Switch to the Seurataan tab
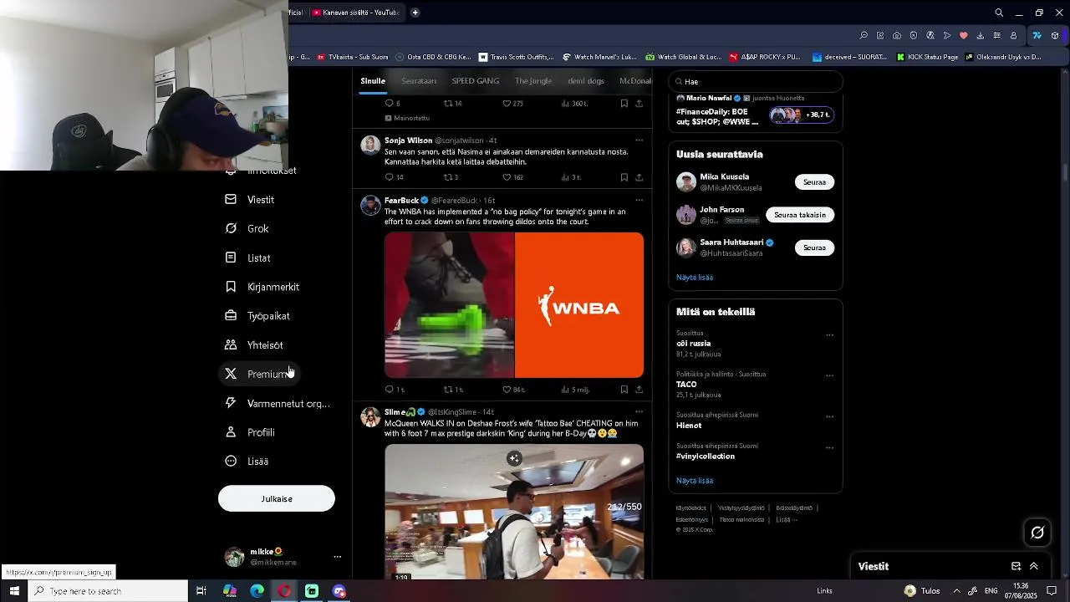The width and height of the screenshot is (1070, 602). (x=419, y=81)
